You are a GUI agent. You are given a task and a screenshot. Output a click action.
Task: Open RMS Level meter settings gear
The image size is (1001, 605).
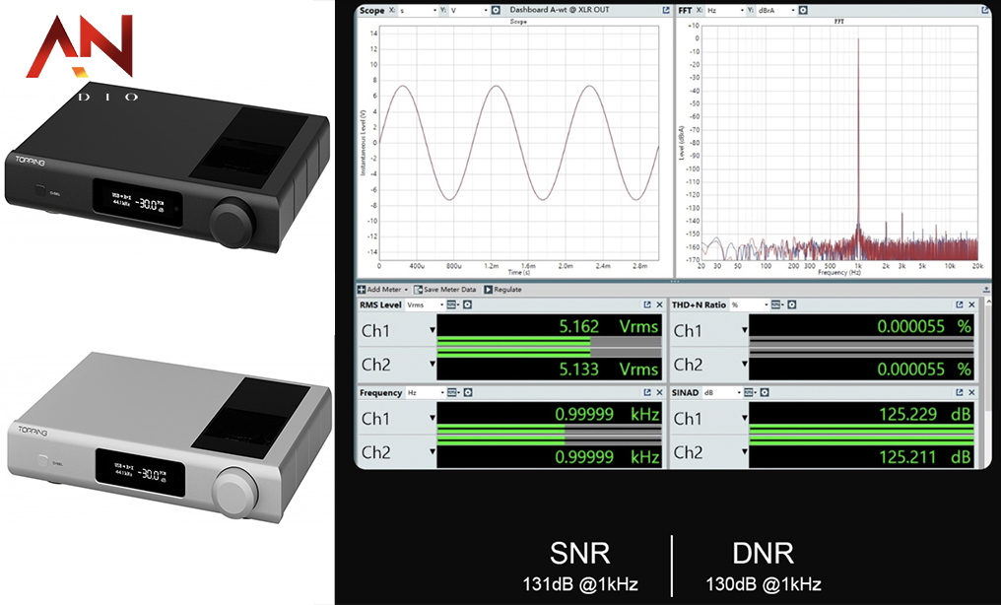(x=467, y=305)
